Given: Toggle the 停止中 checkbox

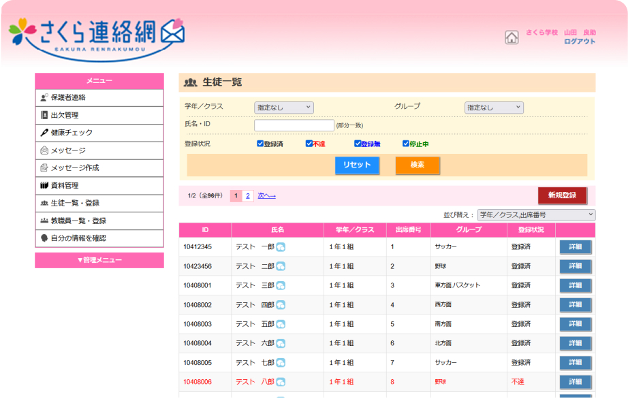Looking at the screenshot, I should (406, 143).
